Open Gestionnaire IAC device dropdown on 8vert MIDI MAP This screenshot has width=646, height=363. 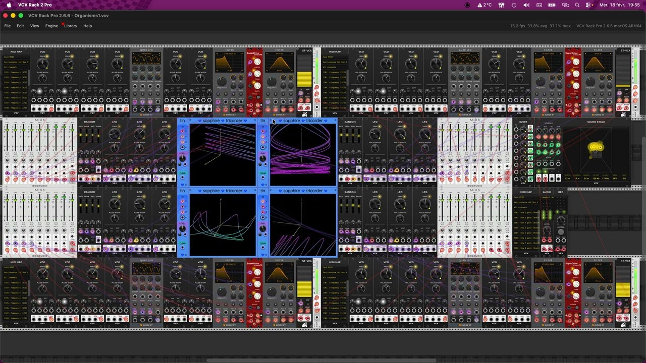point(526,203)
